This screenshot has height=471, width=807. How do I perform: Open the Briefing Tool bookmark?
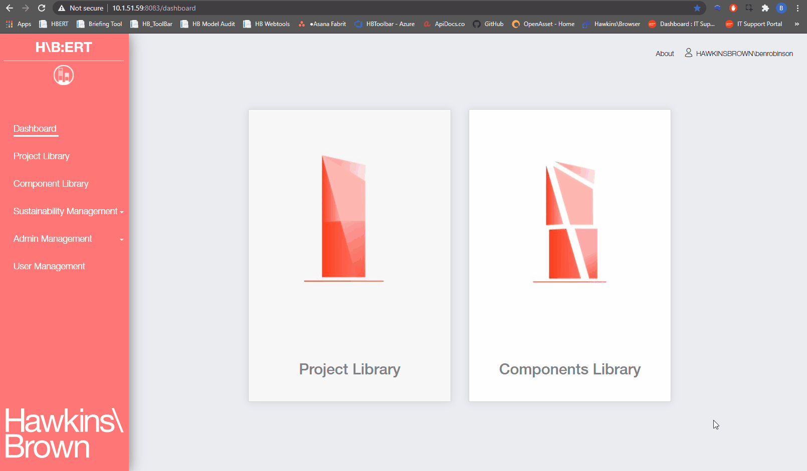coord(99,24)
